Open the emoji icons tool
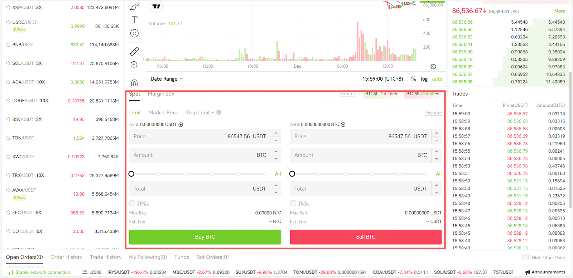This screenshot has height=278, width=573. (x=134, y=33)
